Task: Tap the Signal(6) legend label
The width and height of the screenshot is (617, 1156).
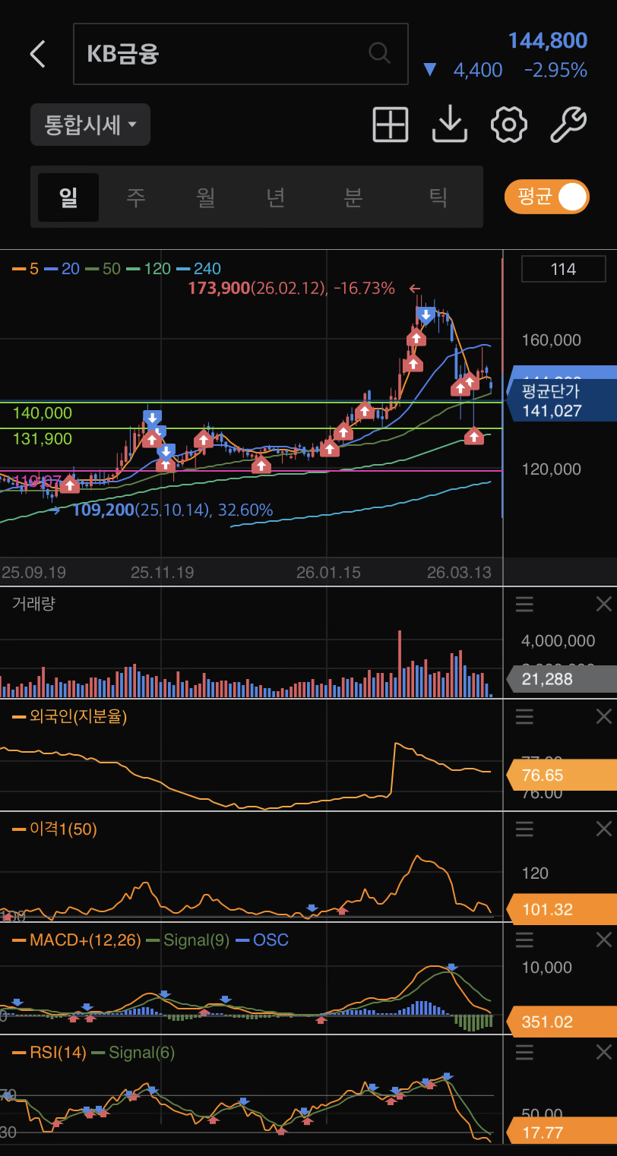Action: 133,1052
